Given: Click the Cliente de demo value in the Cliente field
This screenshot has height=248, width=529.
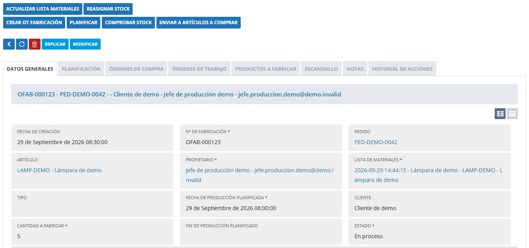Looking at the screenshot, I should pyautogui.click(x=375, y=208).
